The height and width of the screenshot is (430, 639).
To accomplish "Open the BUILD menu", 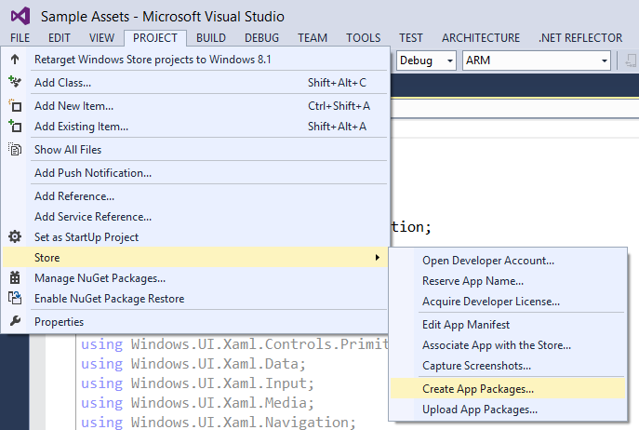I will (211, 38).
